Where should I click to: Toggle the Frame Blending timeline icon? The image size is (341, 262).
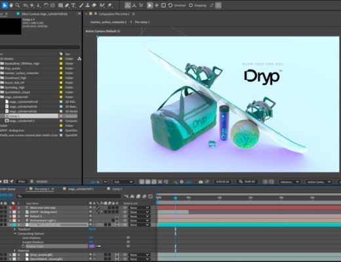coord(138,196)
